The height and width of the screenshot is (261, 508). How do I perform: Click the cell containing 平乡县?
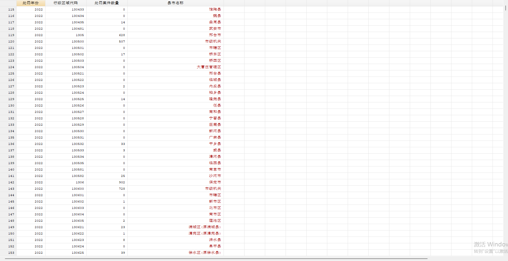point(175,144)
